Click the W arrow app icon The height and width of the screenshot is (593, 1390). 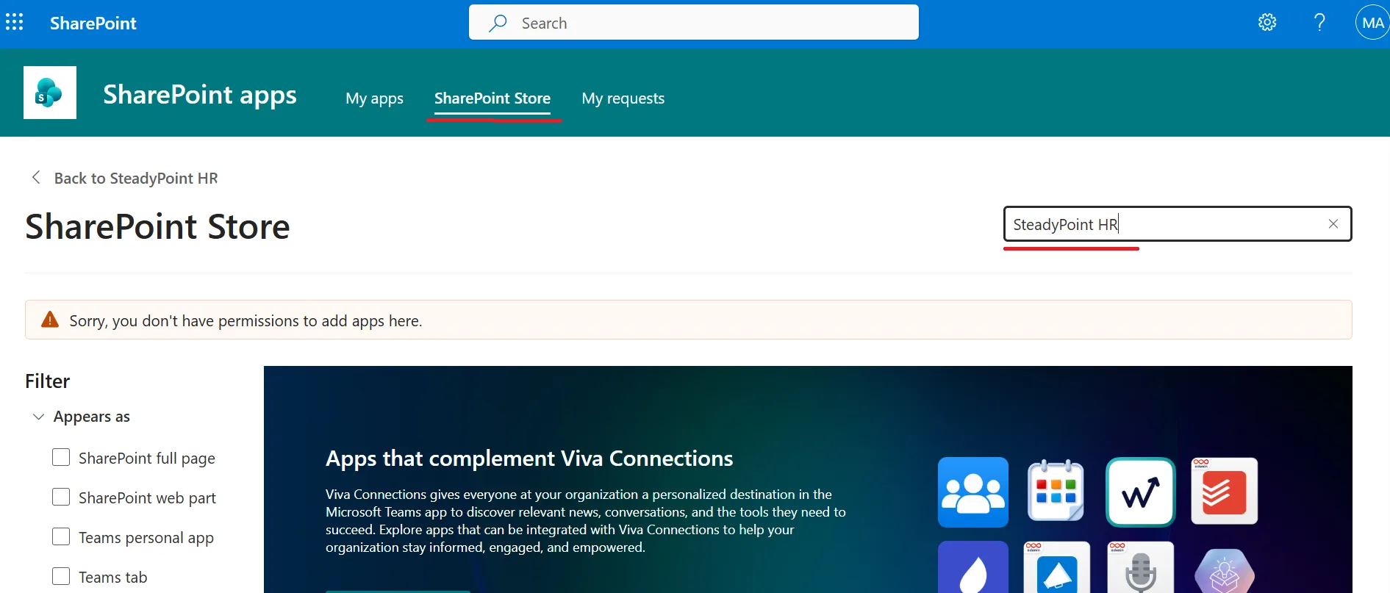pyautogui.click(x=1141, y=492)
